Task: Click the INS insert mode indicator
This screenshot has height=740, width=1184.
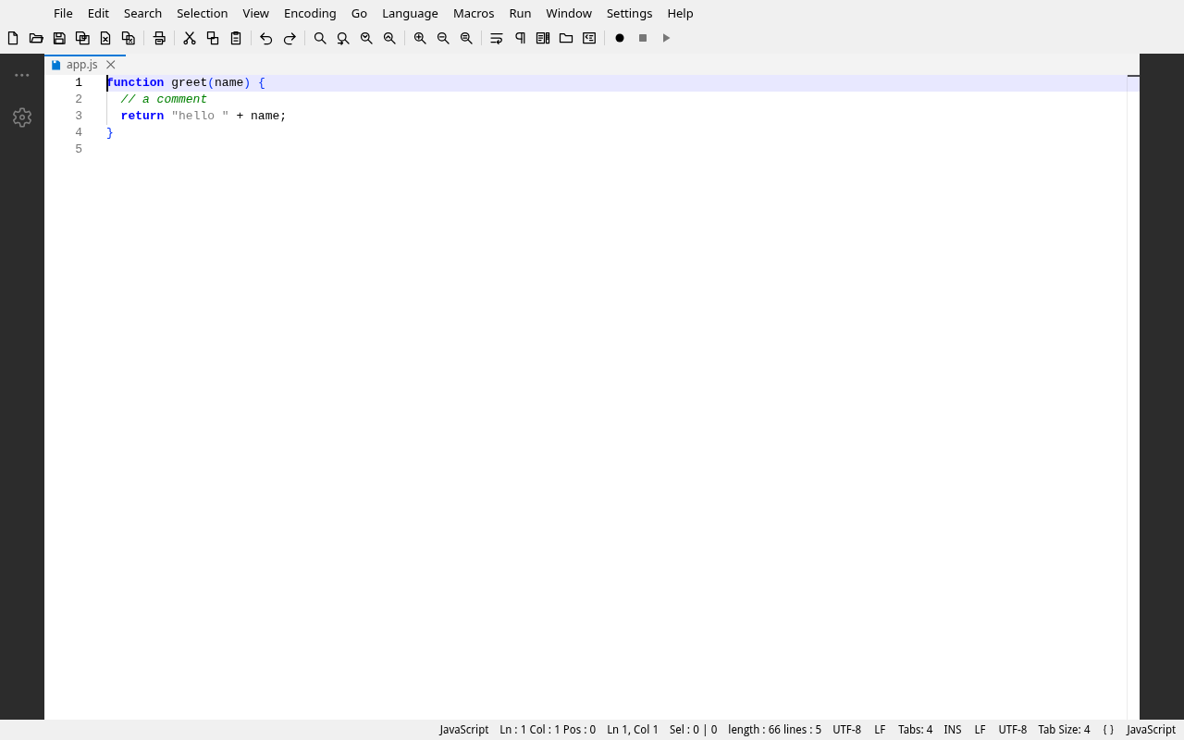Action: (x=953, y=730)
